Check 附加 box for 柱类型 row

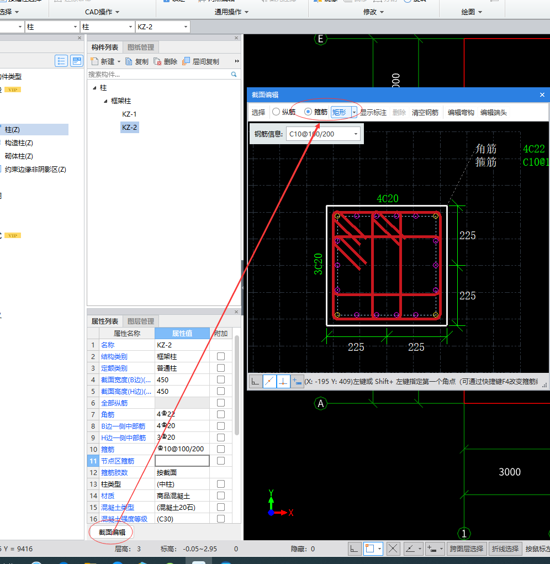(x=221, y=484)
